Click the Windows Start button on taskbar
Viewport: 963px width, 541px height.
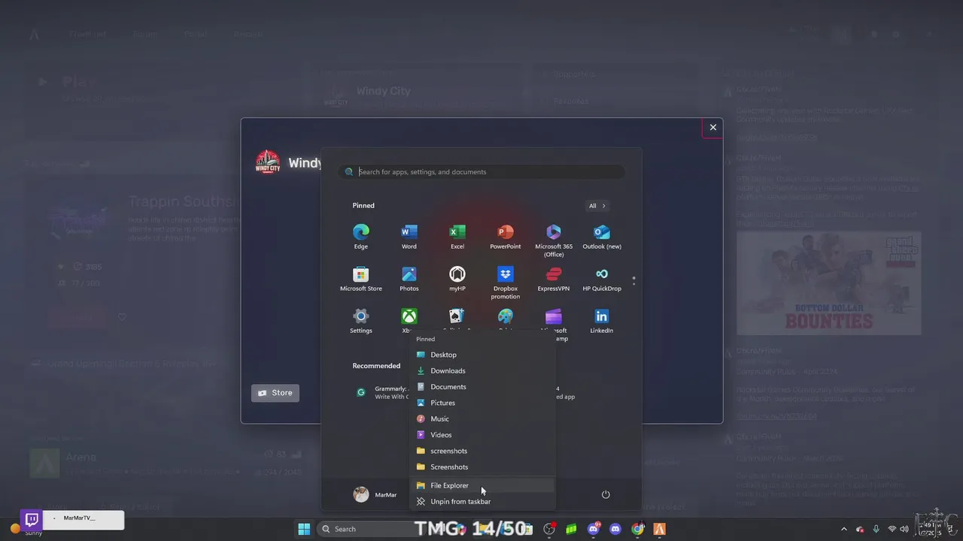point(304,529)
